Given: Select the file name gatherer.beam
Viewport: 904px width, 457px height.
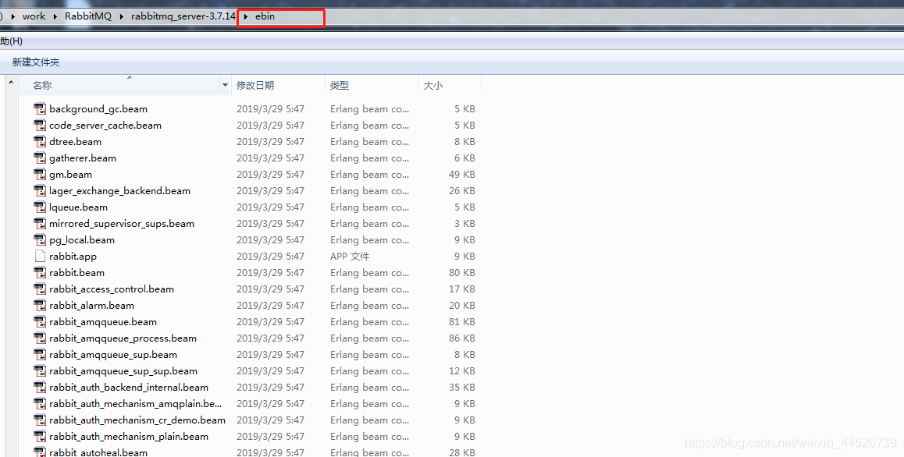Looking at the screenshot, I should coord(83,158).
